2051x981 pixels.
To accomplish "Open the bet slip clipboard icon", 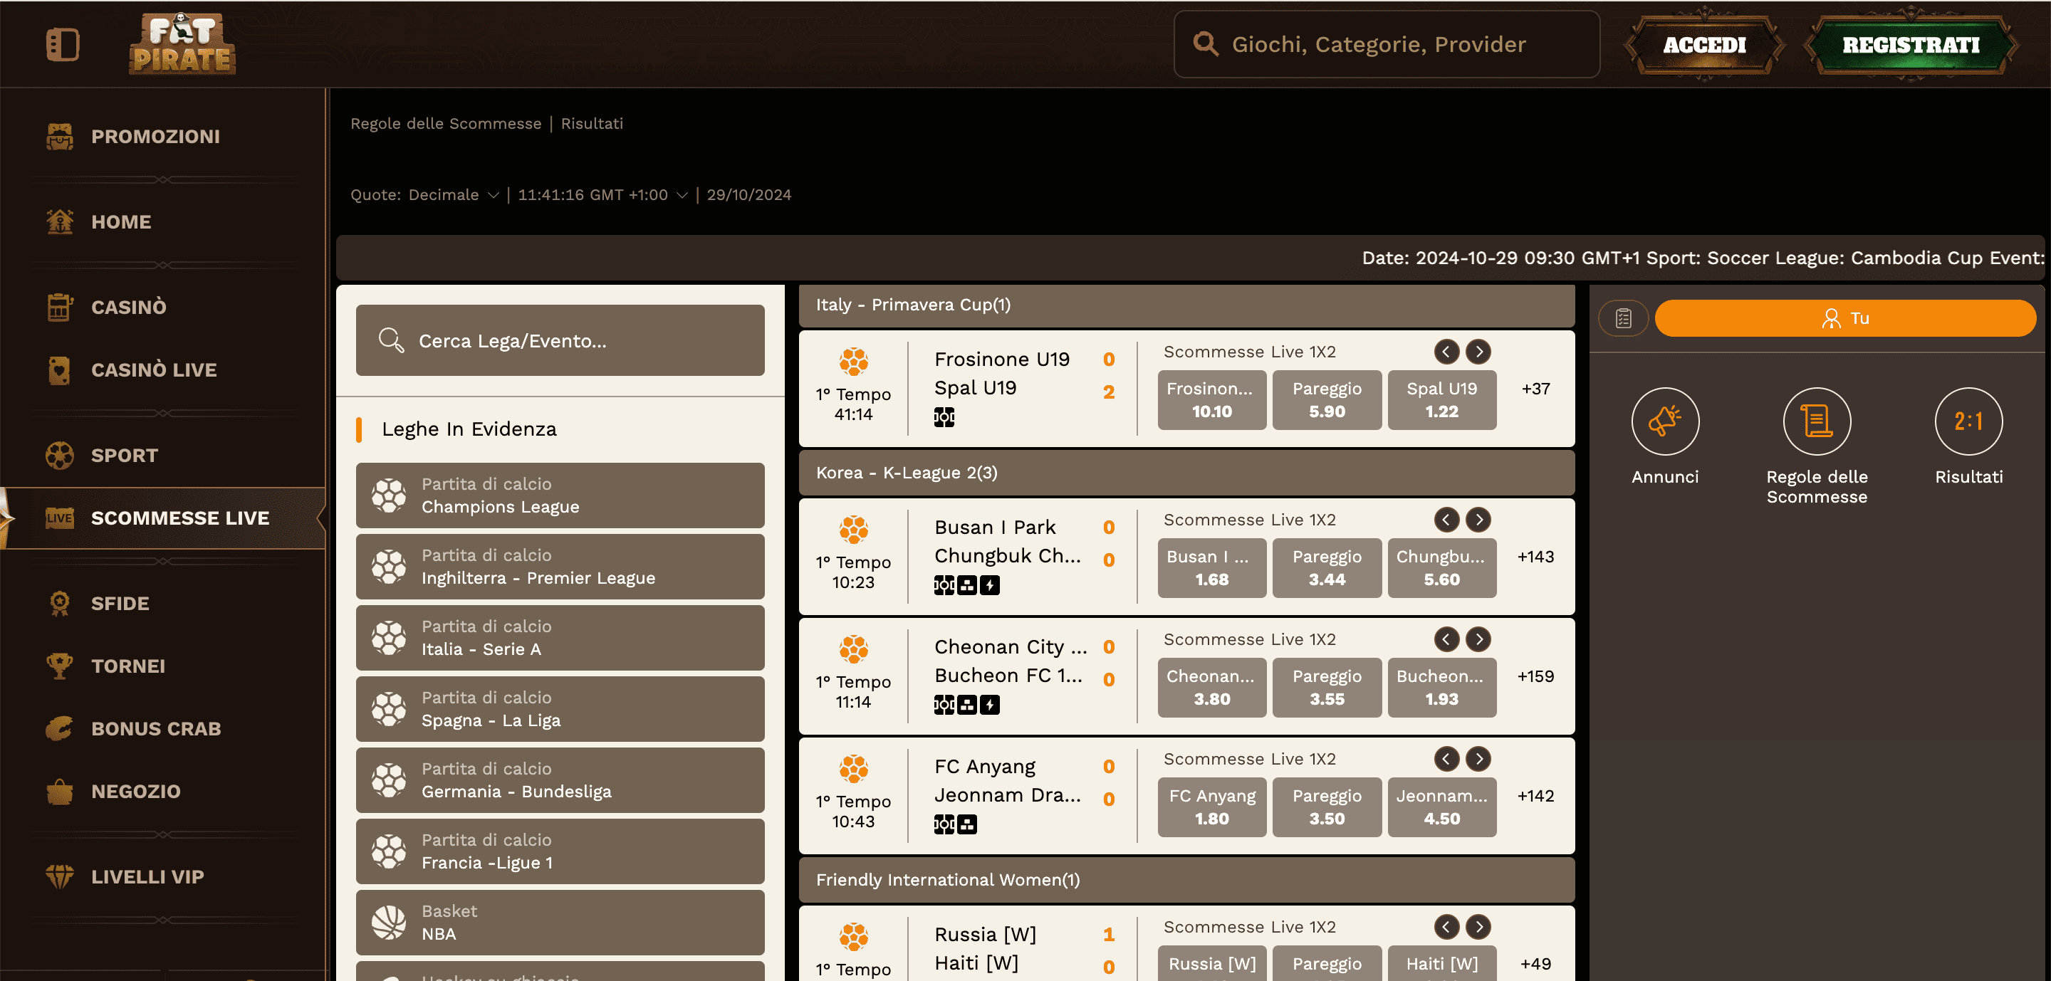I will pyautogui.click(x=1623, y=318).
